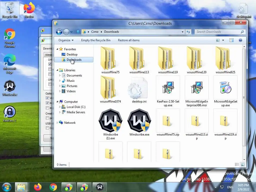Screen dimensions: 256x192
Task: Open Windscribe from the taskbar
Action: click(x=100, y=187)
